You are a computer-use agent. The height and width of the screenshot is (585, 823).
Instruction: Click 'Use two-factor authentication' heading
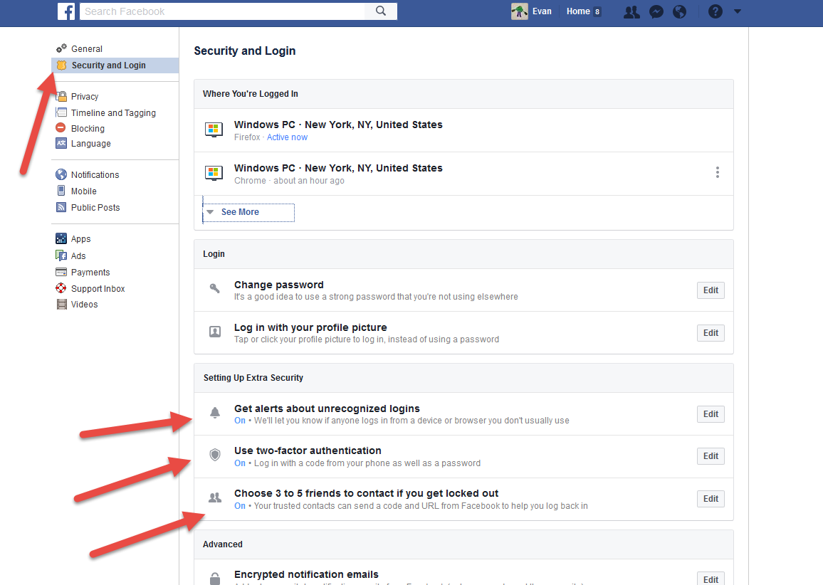pos(308,450)
